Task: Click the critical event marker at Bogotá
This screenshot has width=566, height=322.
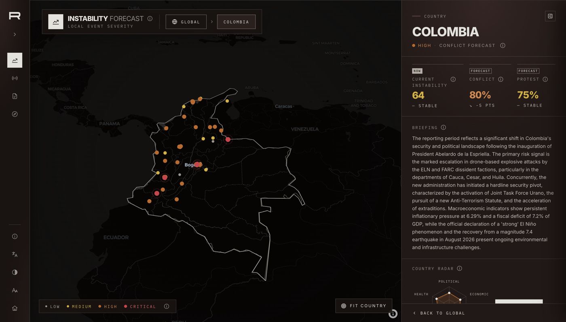Action: 197,164
